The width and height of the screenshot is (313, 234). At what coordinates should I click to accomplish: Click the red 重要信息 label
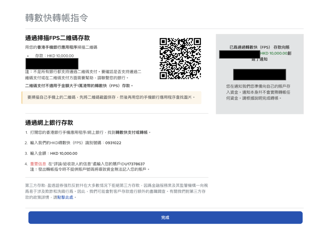pos(38,164)
